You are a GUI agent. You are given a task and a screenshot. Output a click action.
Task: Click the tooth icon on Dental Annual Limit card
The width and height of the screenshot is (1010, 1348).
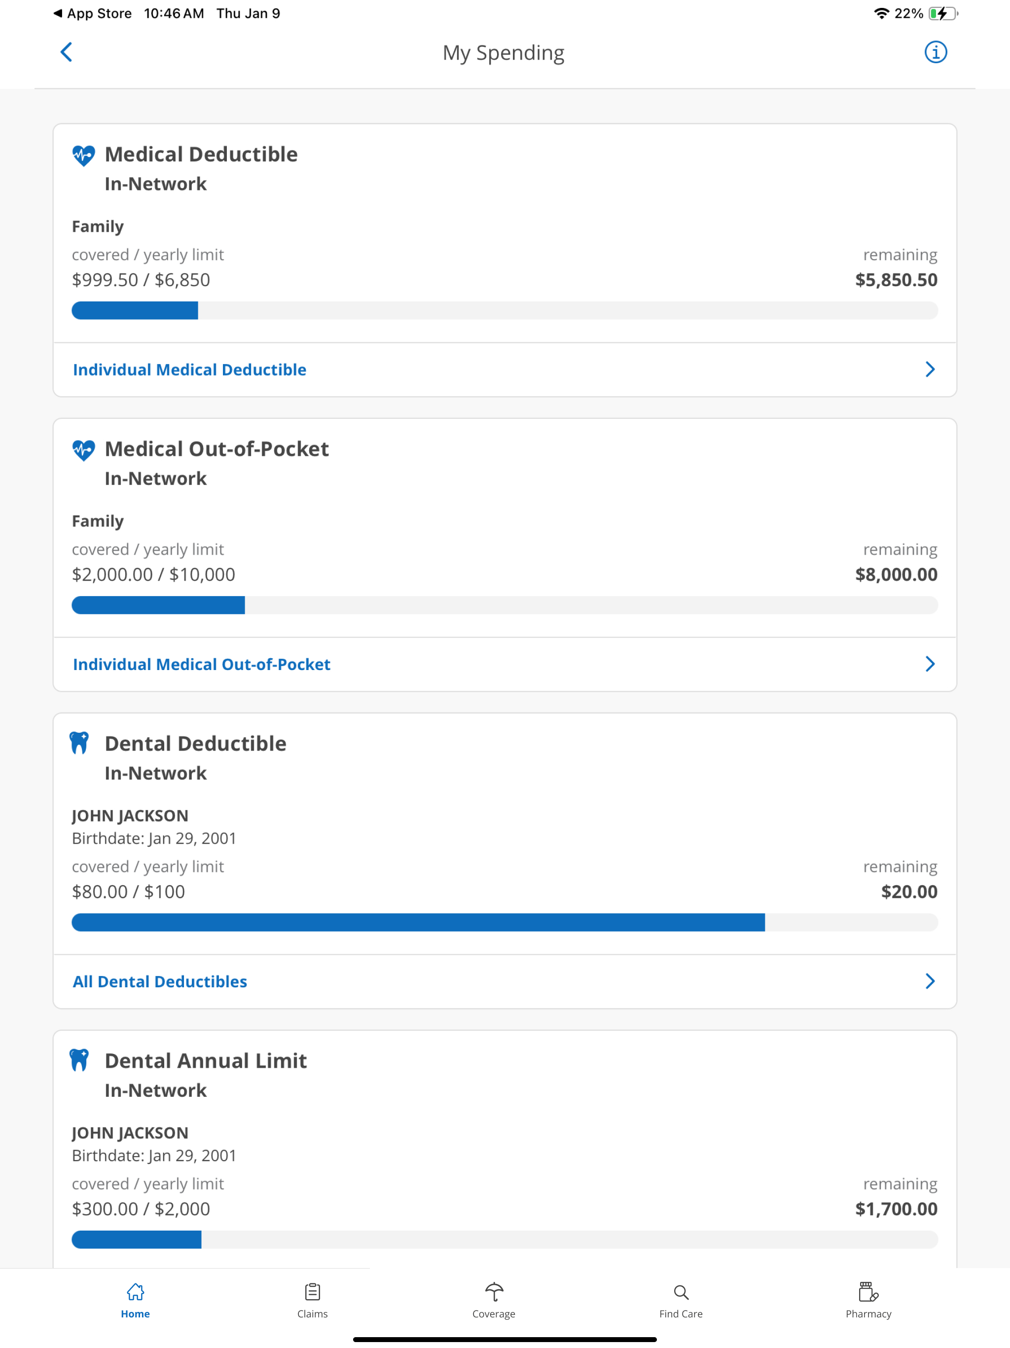80,1061
